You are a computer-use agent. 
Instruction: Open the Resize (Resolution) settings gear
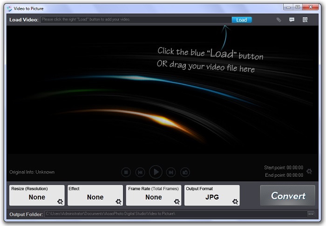(x=60, y=201)
